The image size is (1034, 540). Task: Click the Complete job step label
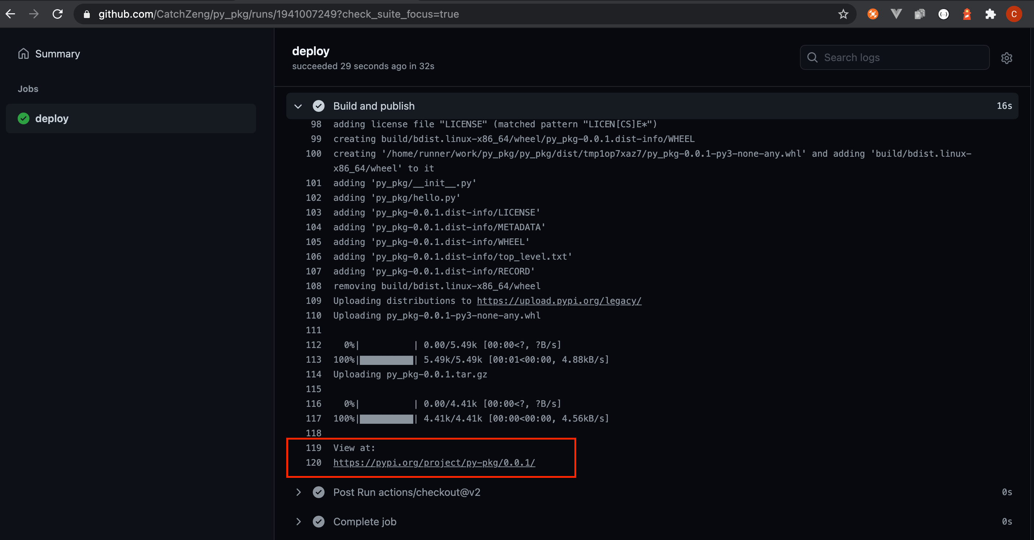[364, 521]
